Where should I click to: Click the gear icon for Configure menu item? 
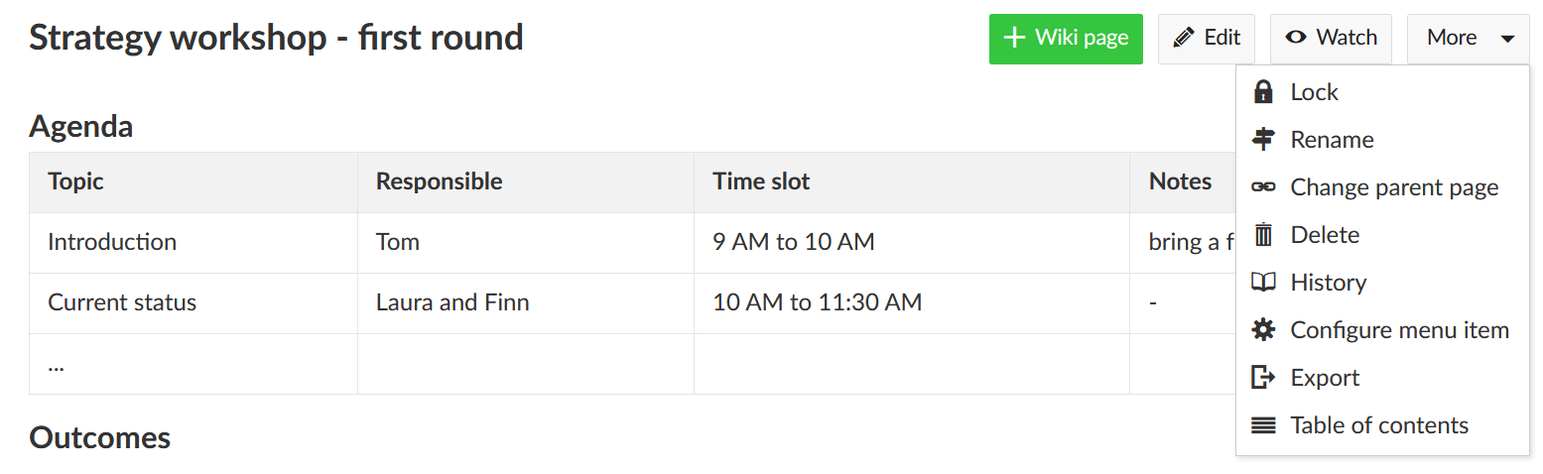click(x=1263, y=330)
